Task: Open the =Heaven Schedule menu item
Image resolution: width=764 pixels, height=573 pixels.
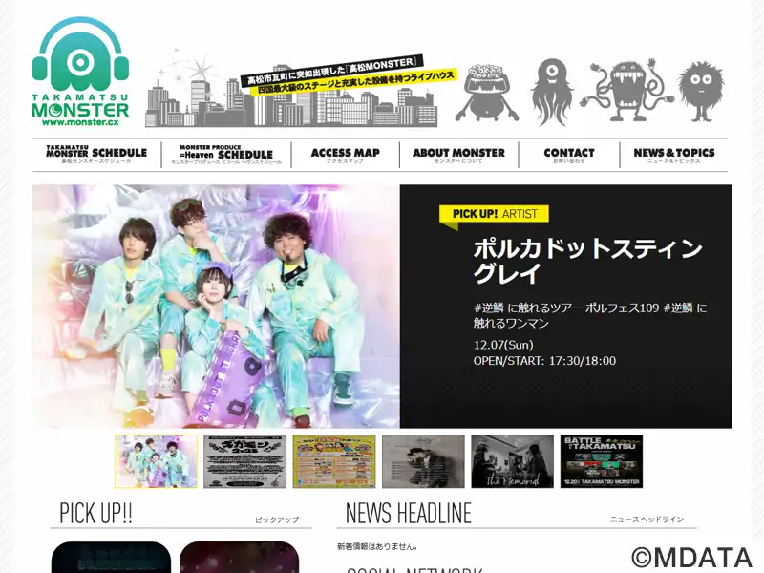Action: point(226,155)
